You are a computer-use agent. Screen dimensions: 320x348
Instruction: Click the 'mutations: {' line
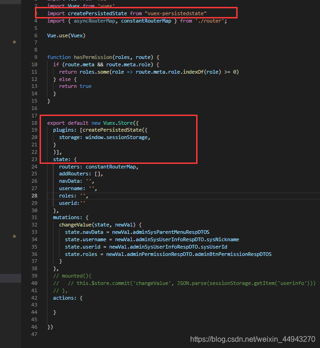tap(70, 217)
